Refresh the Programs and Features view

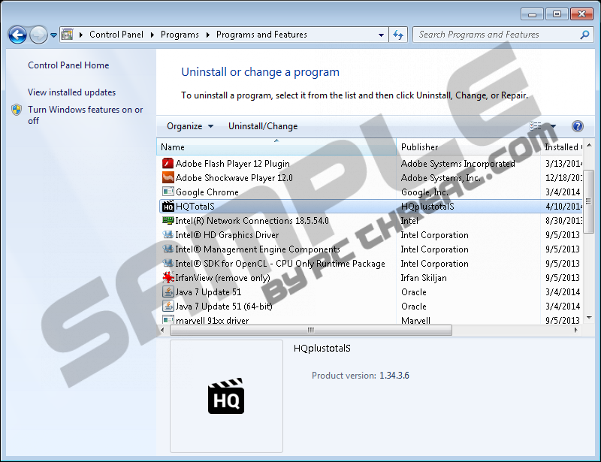tap(398, 35)
